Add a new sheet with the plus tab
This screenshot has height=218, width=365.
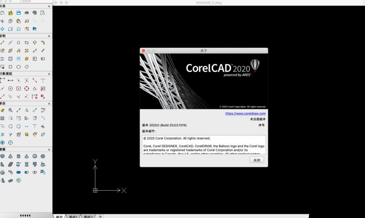(x=100, y=216)
